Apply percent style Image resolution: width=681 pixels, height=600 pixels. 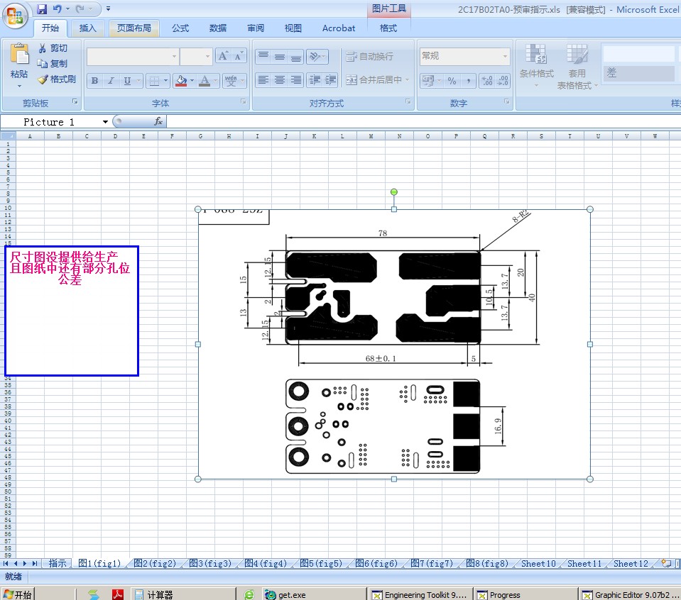(x=452, y=81)
